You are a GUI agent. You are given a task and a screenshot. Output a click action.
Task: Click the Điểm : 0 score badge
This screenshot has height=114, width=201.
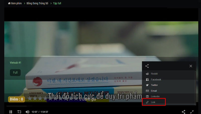coord(17,99)
